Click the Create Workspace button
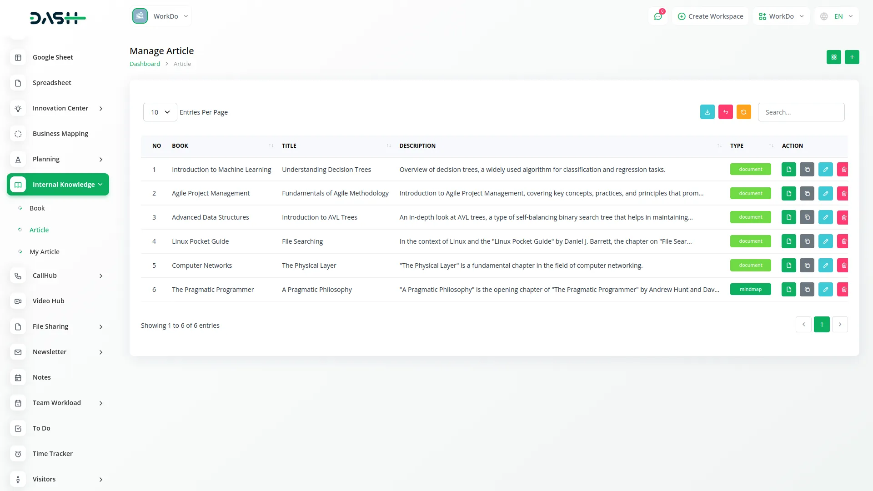873x491 pixels. click(x=710, y=16)
